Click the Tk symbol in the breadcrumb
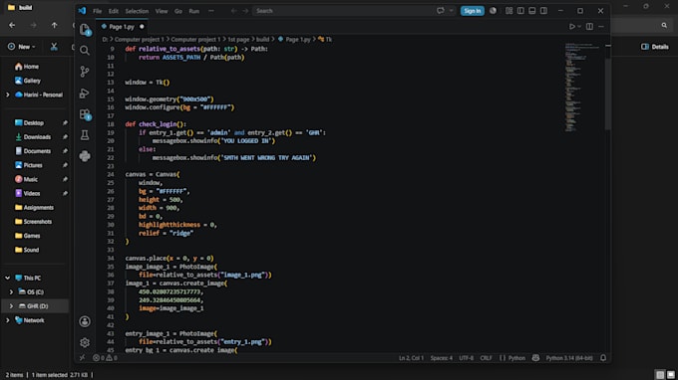The height and width of the screenshot is (380, 678). (x=325, y=39)
